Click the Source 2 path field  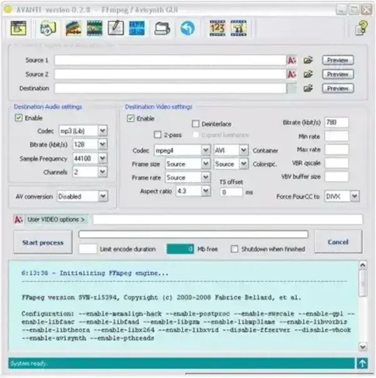click(x=170, y=74)
